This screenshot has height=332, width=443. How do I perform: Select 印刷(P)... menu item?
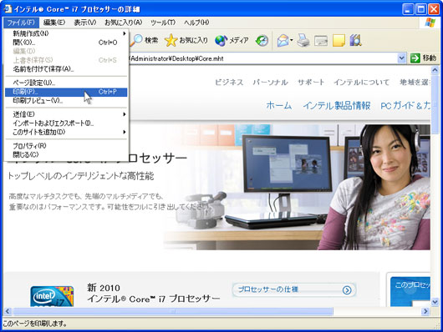(x=66, y=92)
